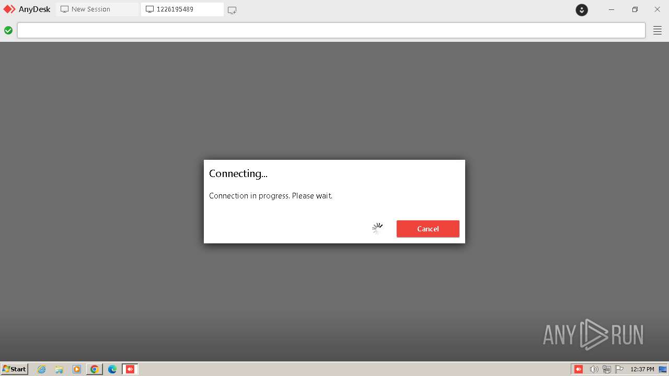Viewport: 669px width, 376px height.
Task: Launch Internet Explorer from taskbar
Action: pyautogui.click(x=42, y=369)
